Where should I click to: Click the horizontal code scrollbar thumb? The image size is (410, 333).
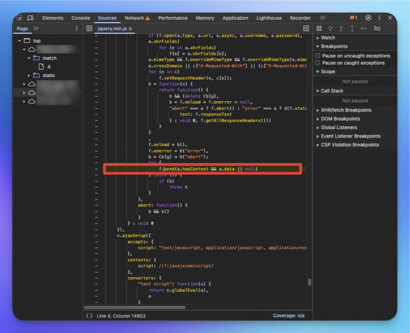click(135, 307)
